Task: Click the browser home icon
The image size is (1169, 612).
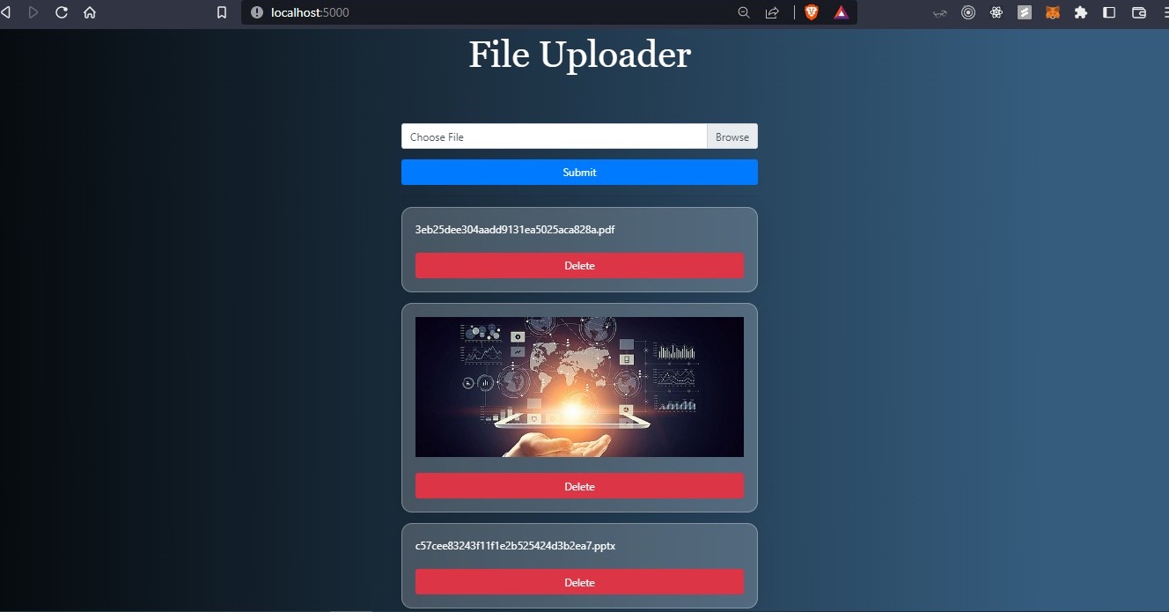Action: pos(89,12)
